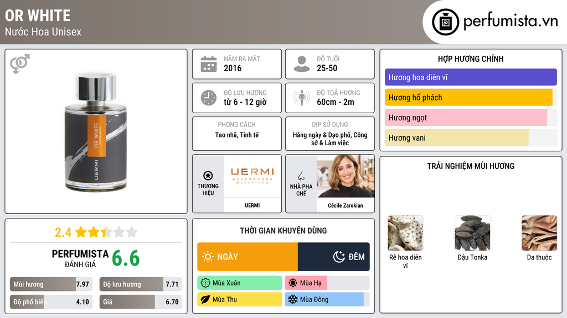The width and height of the screenshot is (567, 318).
Task: Click the 60cm - 2m sillage value
Action: click(x=336, y=102)
